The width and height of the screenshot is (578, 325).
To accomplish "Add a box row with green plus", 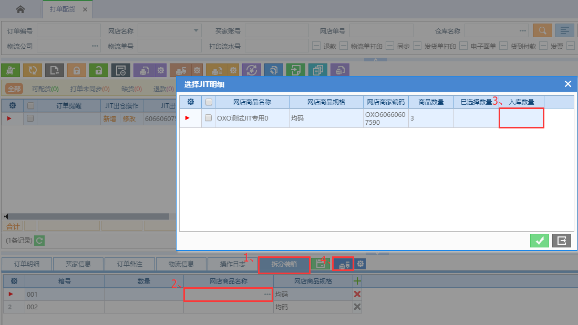I will click(357, 281).
